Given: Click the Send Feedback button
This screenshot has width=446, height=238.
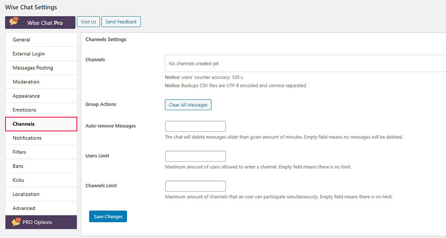Looking at the screenshot, I should (x=121, y=22).
